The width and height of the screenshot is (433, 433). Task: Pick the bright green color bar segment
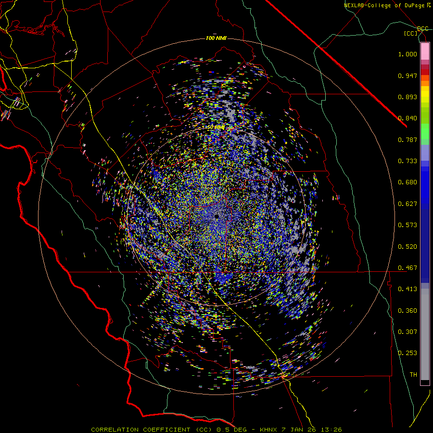coord(425,131)
